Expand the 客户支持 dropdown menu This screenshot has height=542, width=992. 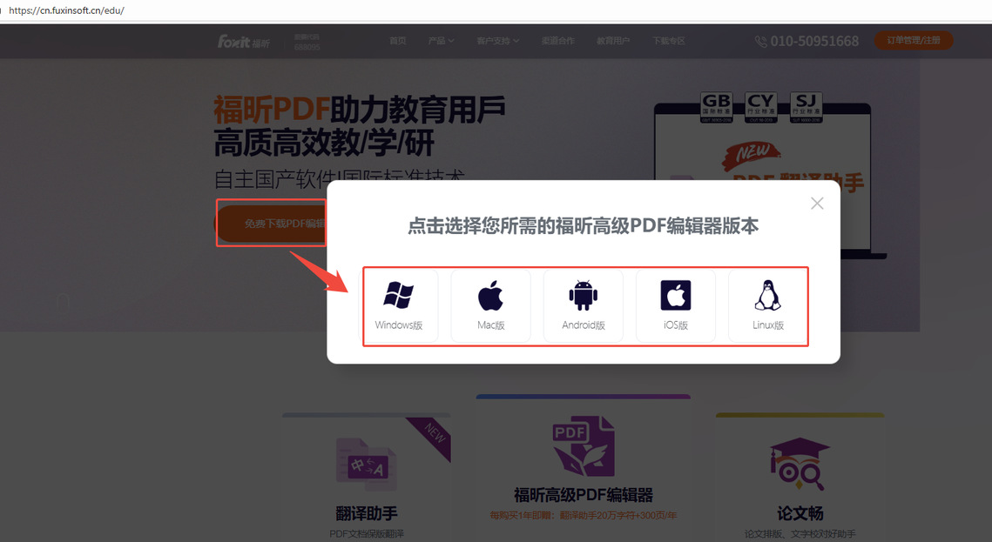[492, 40]
